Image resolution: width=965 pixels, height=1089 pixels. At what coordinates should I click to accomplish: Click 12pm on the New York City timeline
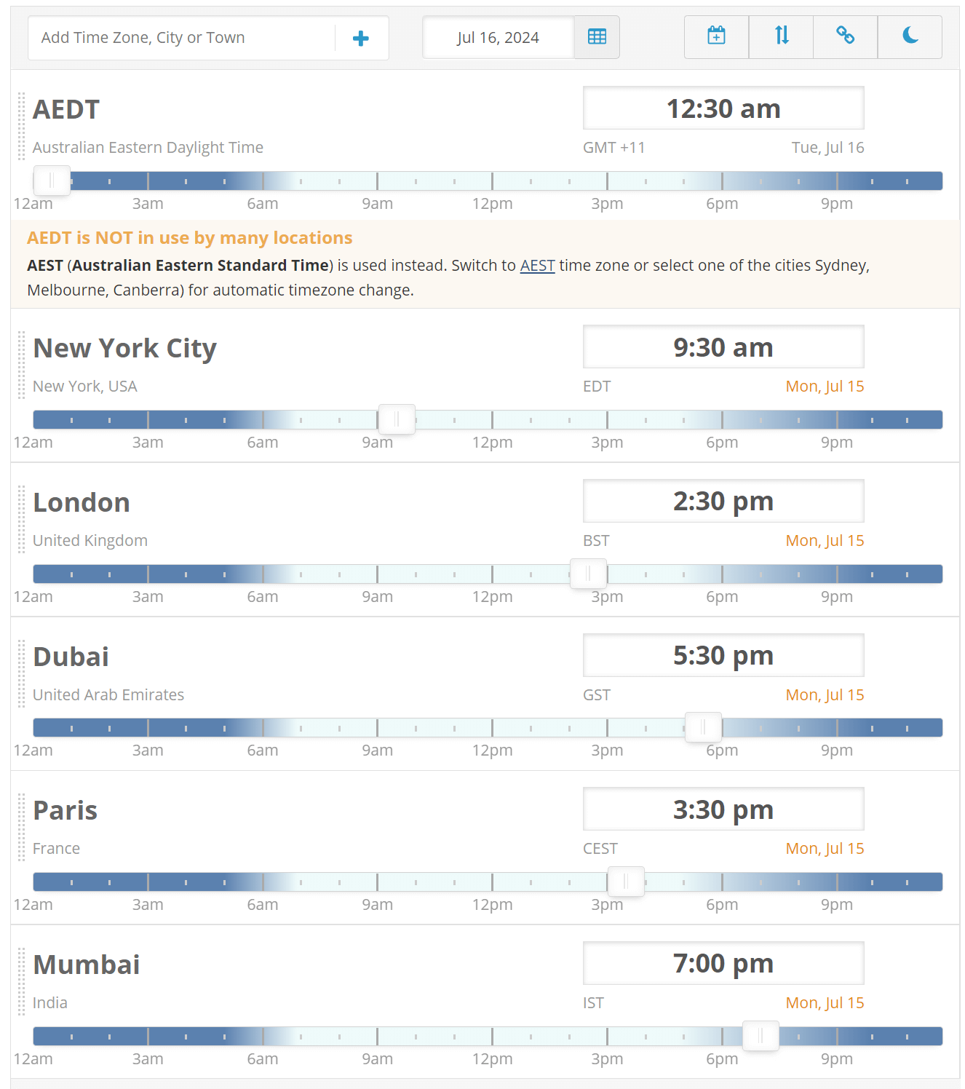pos(492,443)
